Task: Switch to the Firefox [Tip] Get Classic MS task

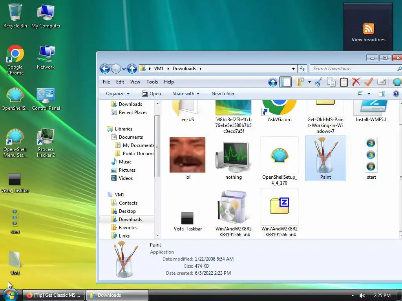Action: 54,295
